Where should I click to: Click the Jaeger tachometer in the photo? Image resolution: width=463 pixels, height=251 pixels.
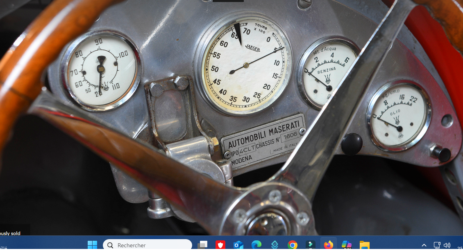[x=245, y=65]
